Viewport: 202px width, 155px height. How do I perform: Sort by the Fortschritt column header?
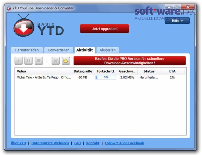coord(105,71)
